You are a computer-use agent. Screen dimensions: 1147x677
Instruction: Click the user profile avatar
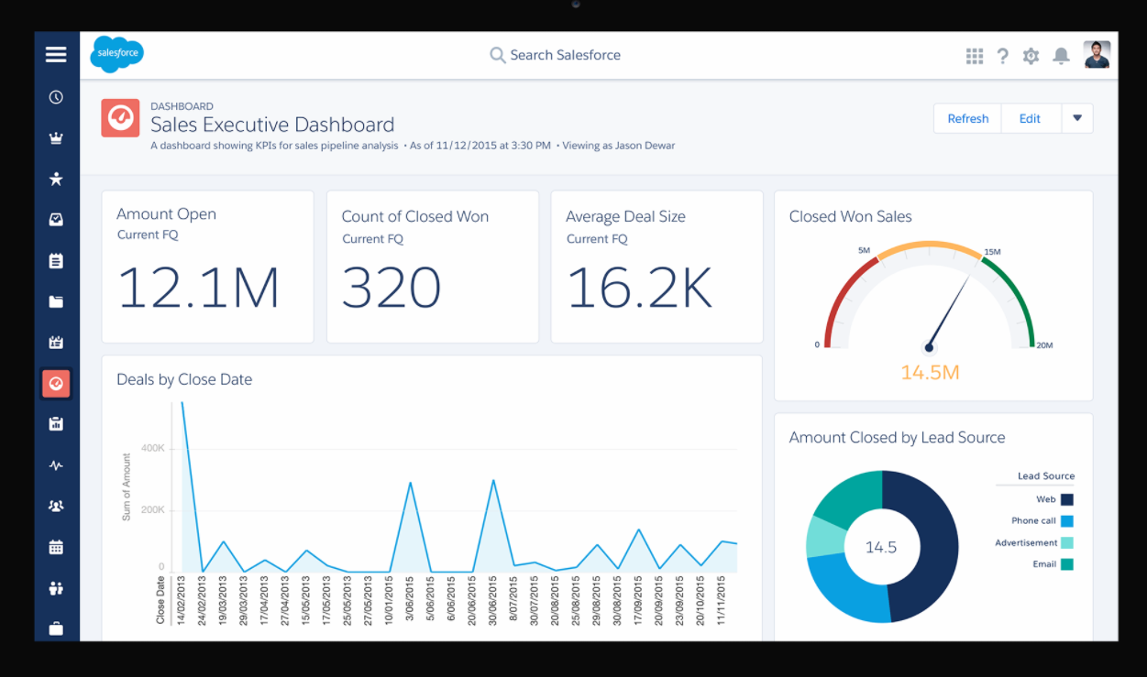click(1097, 55)
